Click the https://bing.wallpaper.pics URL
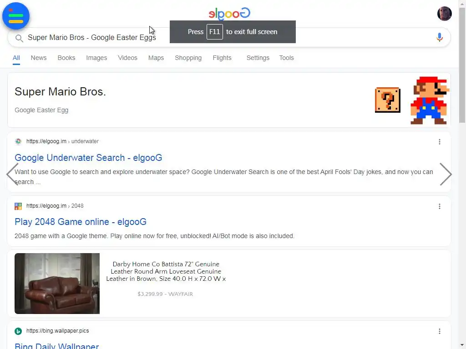466x349 pixels. pos(58,331)
